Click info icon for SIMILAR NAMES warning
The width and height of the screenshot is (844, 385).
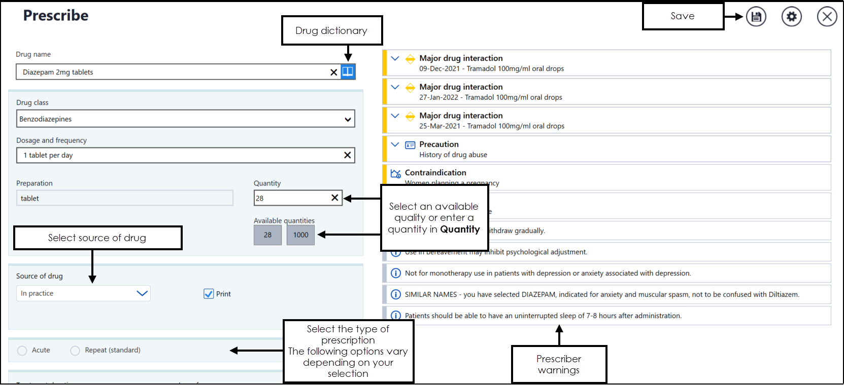tap(395, 294)
